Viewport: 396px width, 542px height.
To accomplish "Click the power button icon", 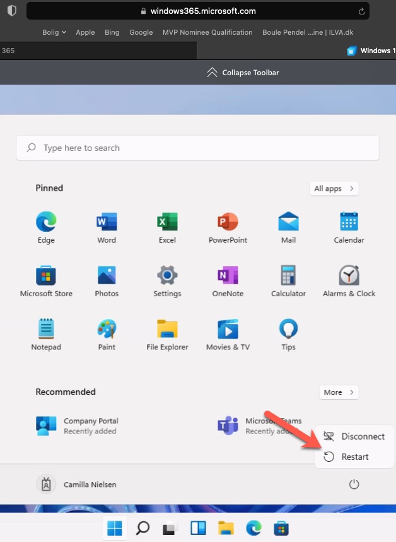I will [354, 485].
